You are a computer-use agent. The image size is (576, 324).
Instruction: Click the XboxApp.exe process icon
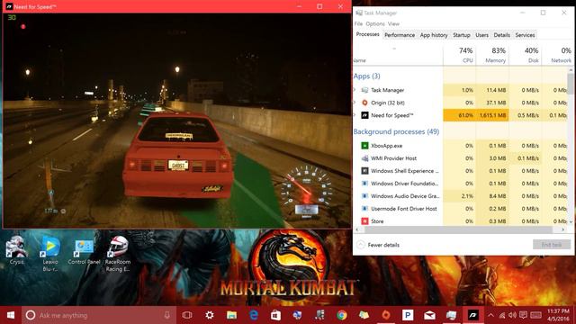pos(364,146)
